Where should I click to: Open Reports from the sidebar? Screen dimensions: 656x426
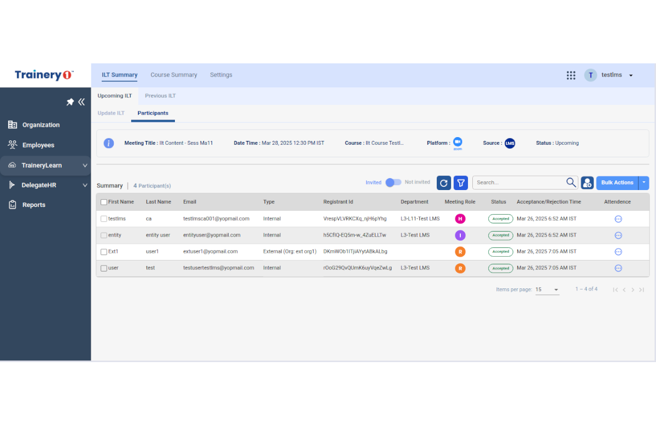click(33, 205)
